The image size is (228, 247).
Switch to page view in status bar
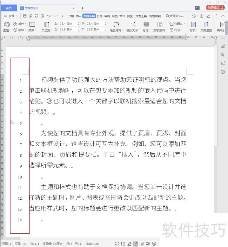click(135, 243)
